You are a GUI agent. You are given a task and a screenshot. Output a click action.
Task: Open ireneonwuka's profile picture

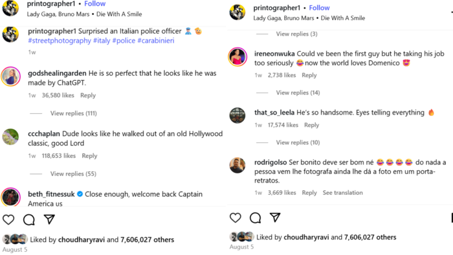pyautogui.click(x=238, y=56)
